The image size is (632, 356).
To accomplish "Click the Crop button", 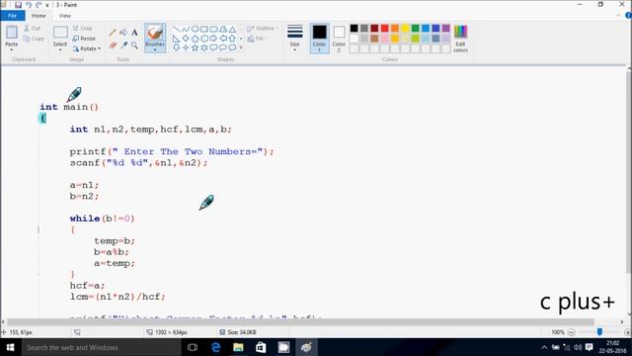I will click(x=83, y=29).
